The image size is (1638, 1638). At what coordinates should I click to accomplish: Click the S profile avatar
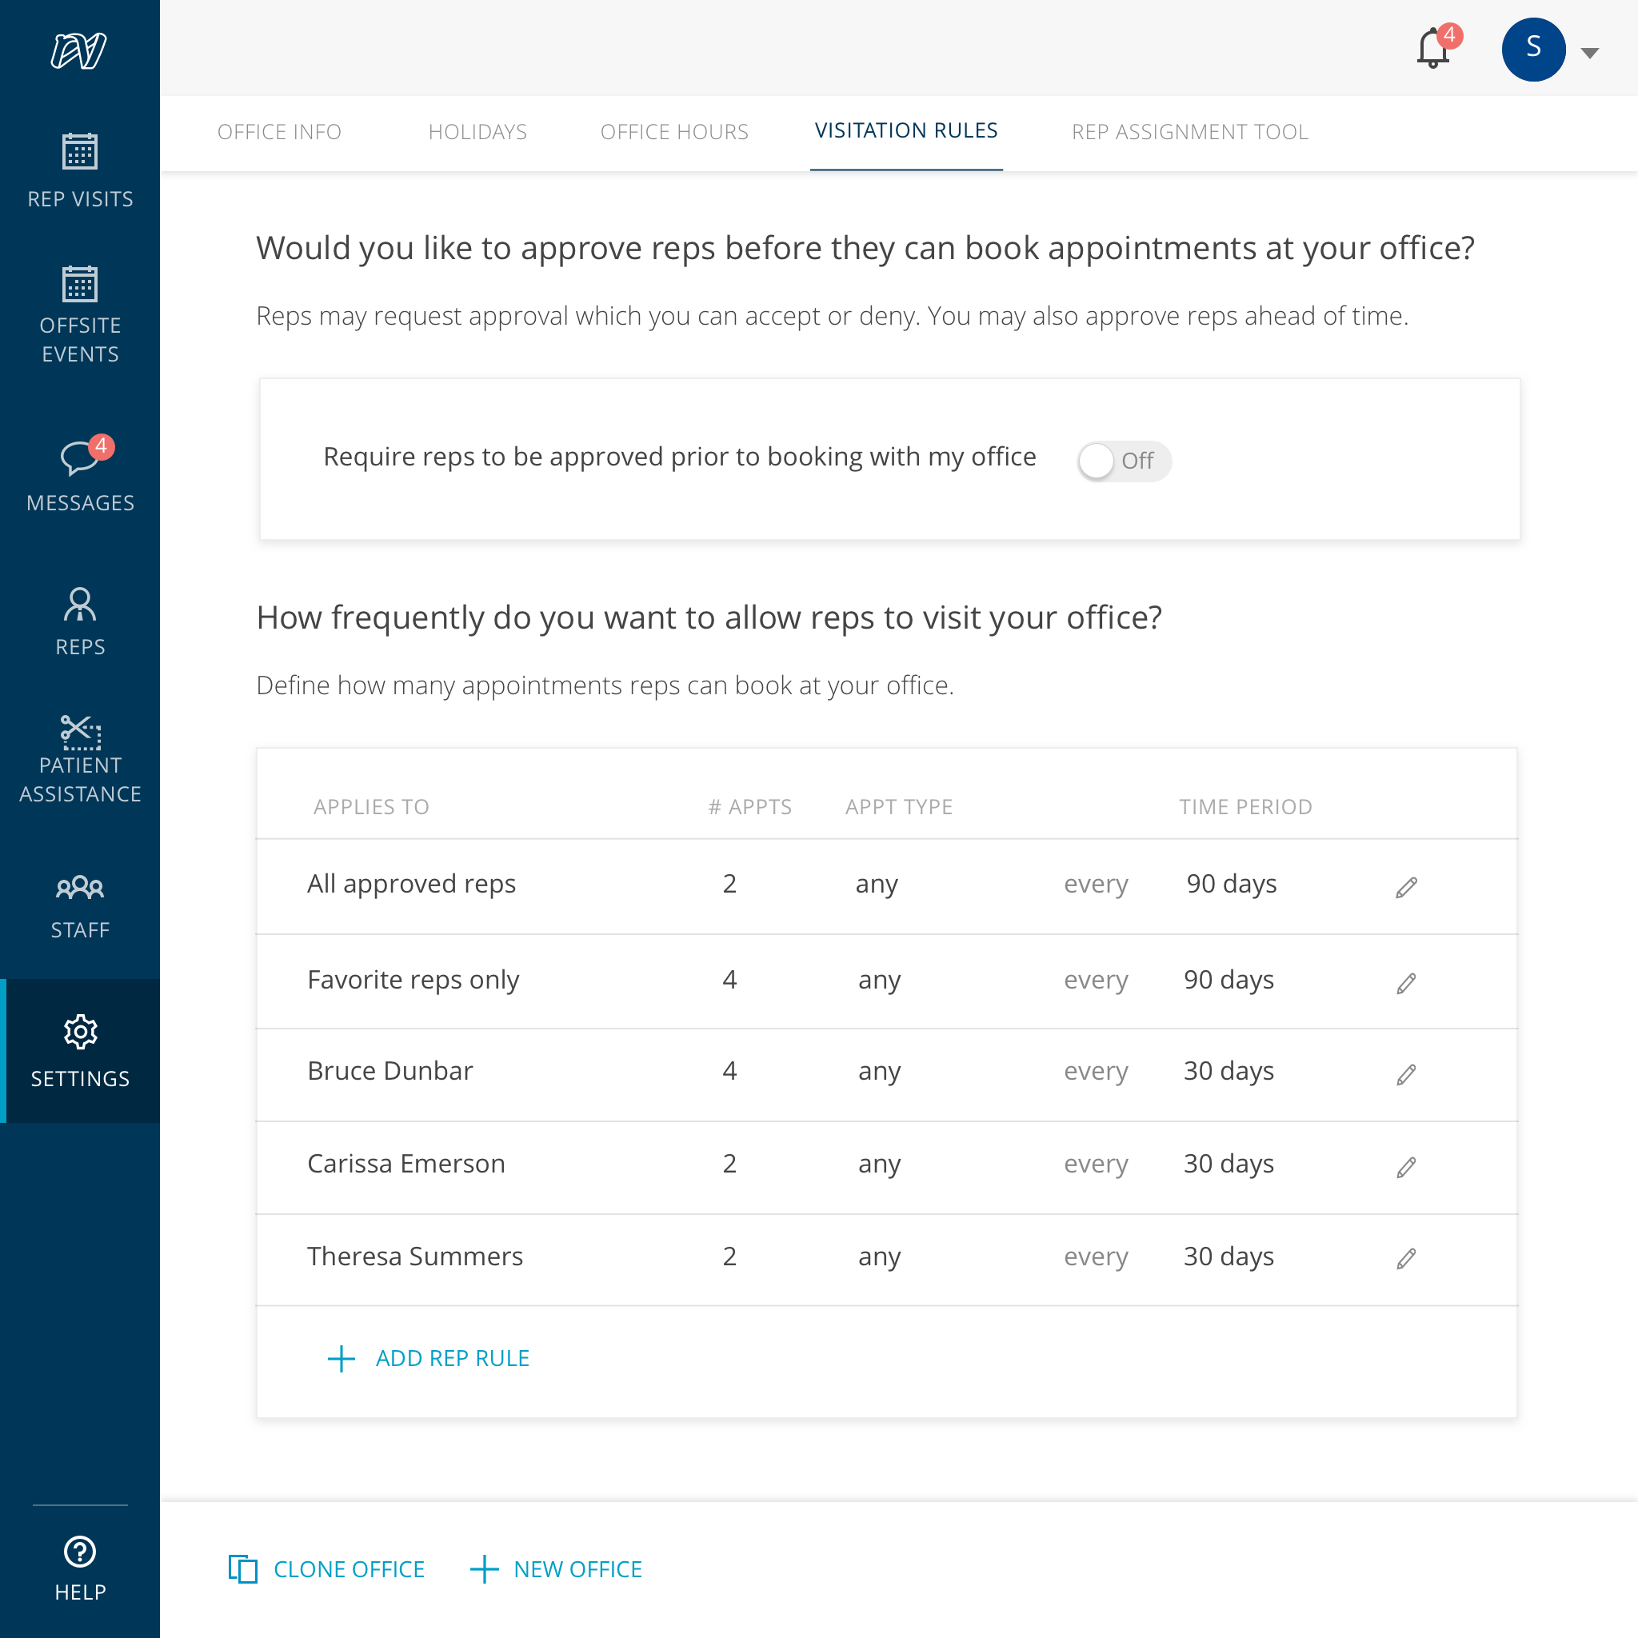[1533, 49]
